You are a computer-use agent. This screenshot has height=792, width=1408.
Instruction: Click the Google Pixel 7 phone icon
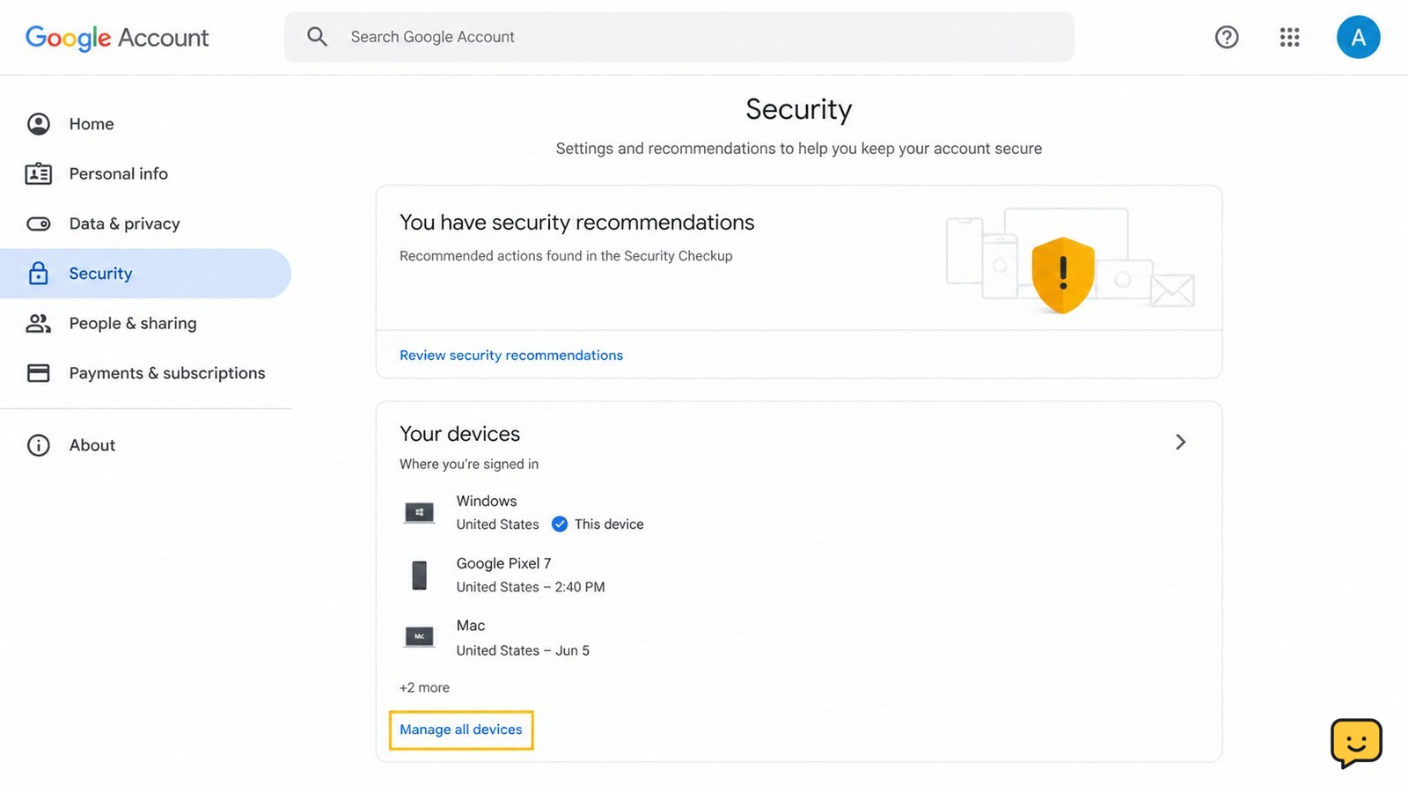point(420,576)
